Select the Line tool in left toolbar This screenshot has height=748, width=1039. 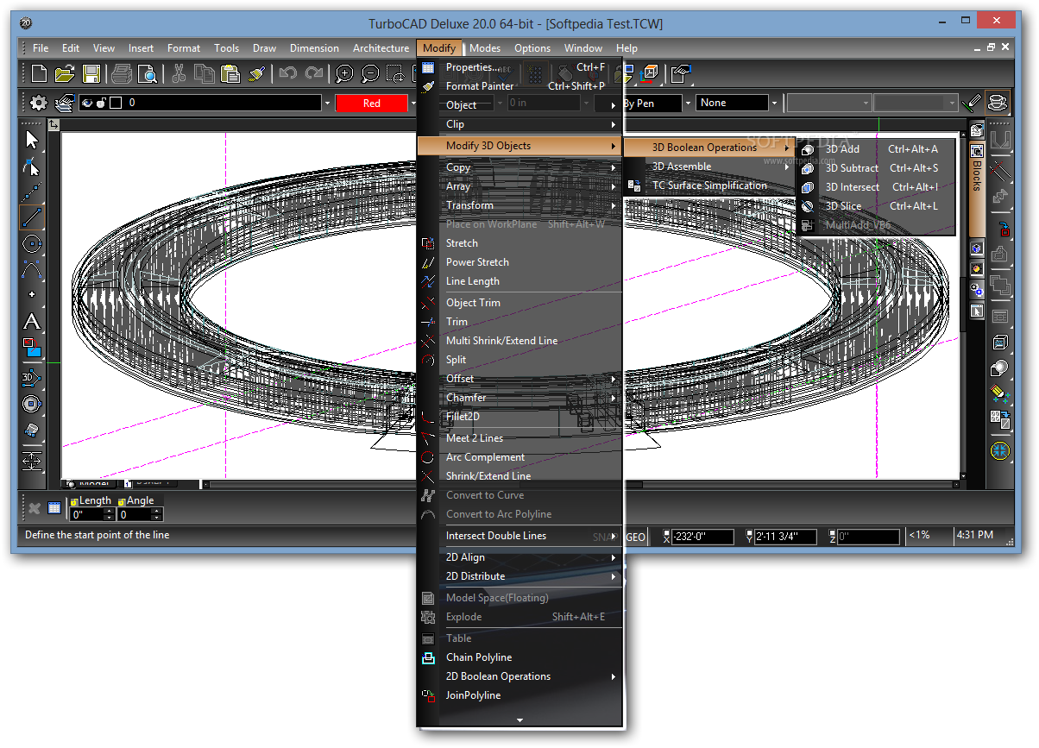[32, 217]
